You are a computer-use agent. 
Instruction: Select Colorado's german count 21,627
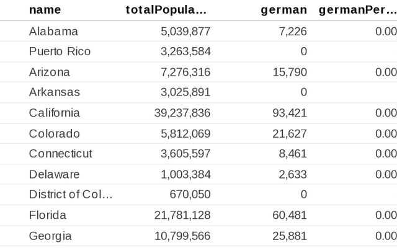click(x=290, y=133)
